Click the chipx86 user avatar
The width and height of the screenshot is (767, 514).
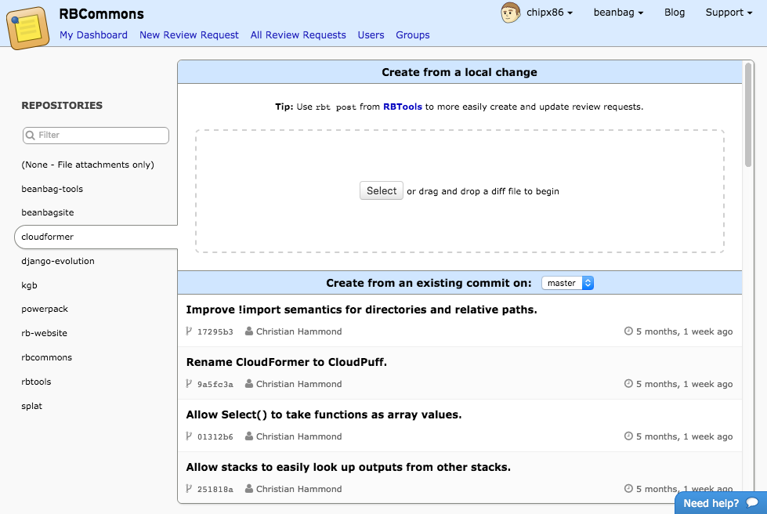click(x=510, y=13)
